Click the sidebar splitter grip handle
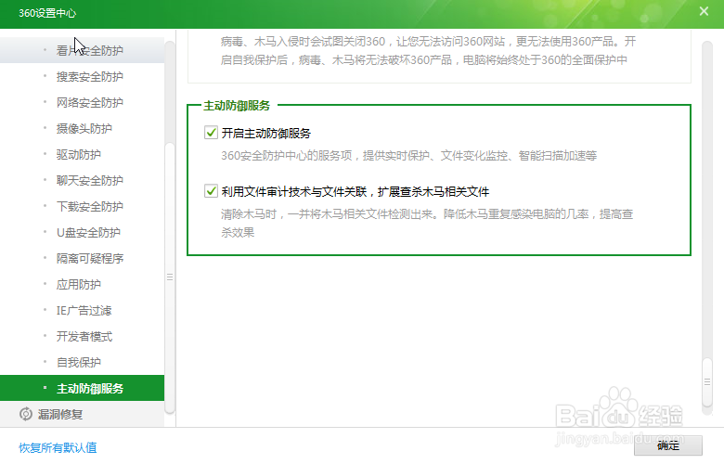This screenshot has width=724, height=464. tap(170, 277)
